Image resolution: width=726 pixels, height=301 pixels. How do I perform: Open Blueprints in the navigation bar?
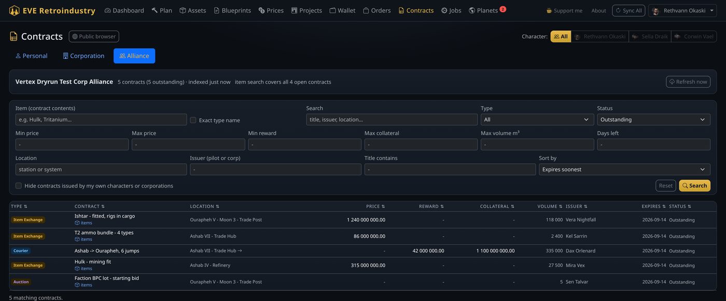(232, 10)
